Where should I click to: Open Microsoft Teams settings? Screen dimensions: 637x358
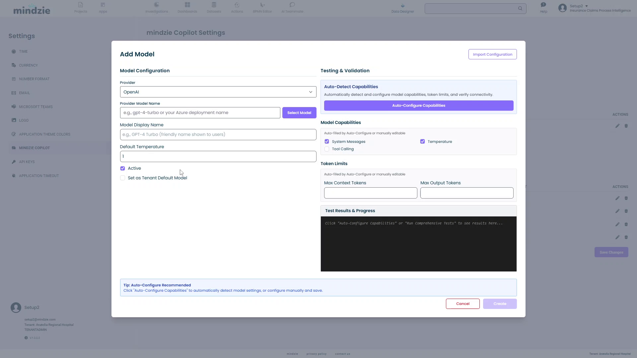click(x=36, y=107)
